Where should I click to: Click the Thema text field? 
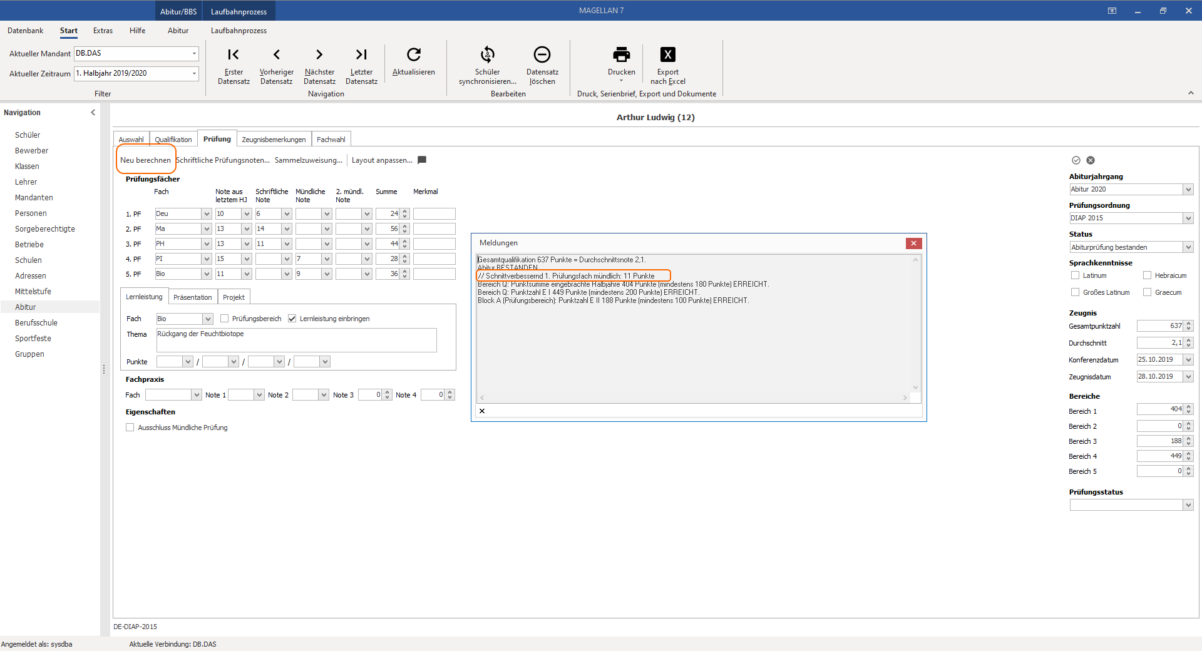[x=296, y=340]
